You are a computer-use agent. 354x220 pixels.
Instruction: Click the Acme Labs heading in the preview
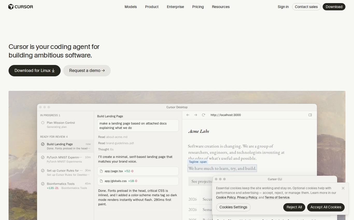[199, 131]
